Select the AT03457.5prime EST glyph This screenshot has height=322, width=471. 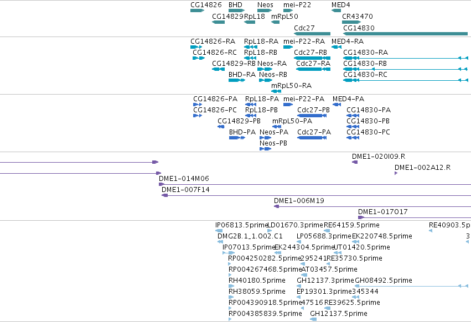(304, 275)
